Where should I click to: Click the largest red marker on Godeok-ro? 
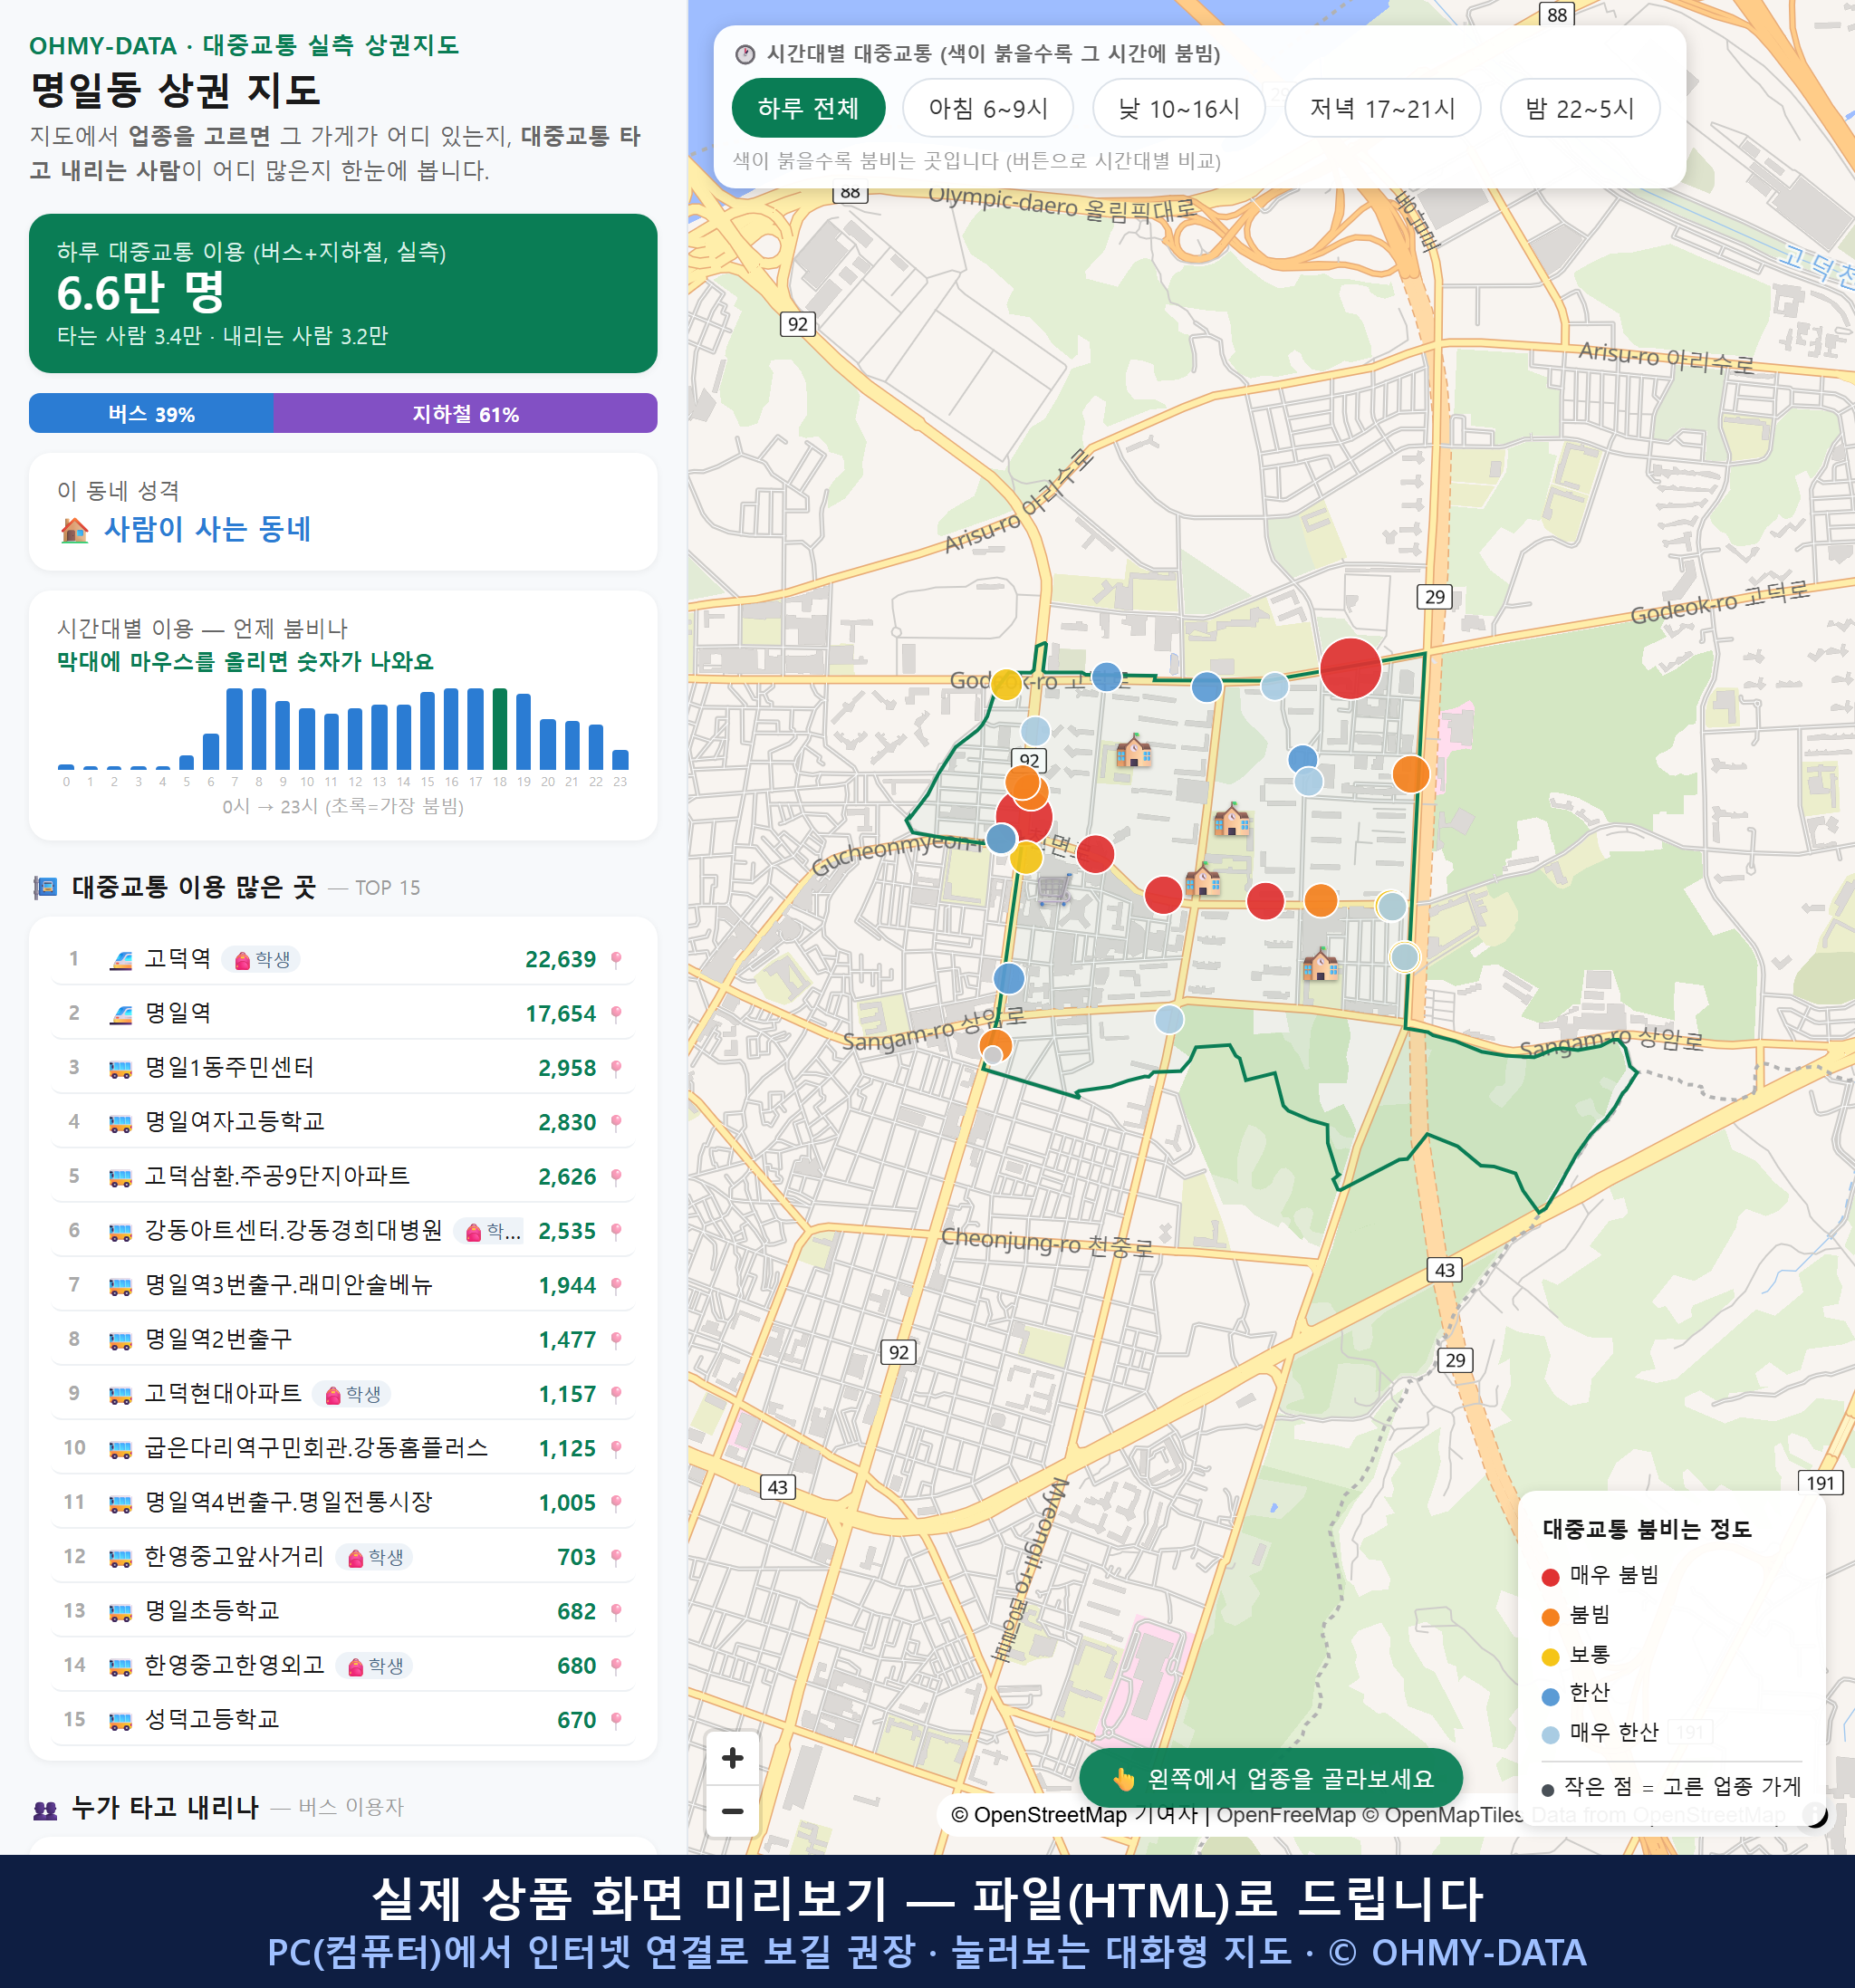click(1350, 668)
